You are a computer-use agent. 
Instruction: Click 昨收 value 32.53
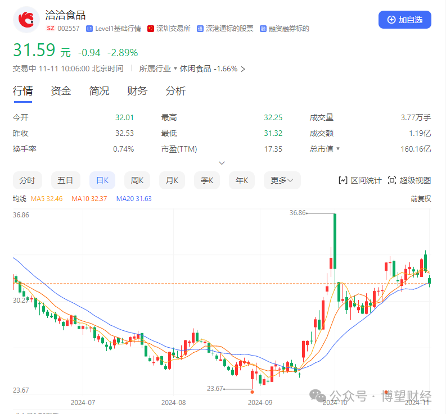pyautogui.click(x=124, y=133)
